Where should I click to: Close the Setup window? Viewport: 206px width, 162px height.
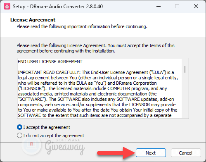tap(196, 6)
